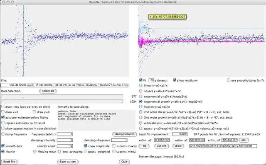Click Save as .csv button
266x165 pixels.
68,162
